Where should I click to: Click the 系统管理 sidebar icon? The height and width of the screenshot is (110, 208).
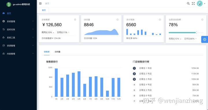click(x=3, y=21)
